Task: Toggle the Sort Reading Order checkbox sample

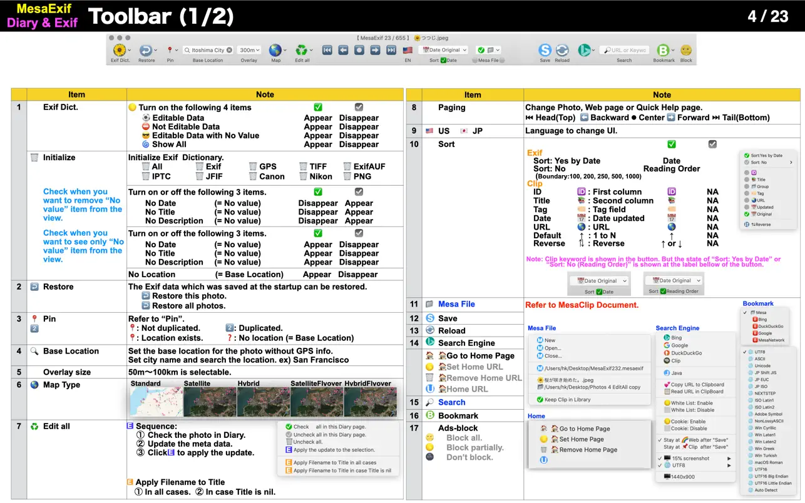Action: coord(663,292)
